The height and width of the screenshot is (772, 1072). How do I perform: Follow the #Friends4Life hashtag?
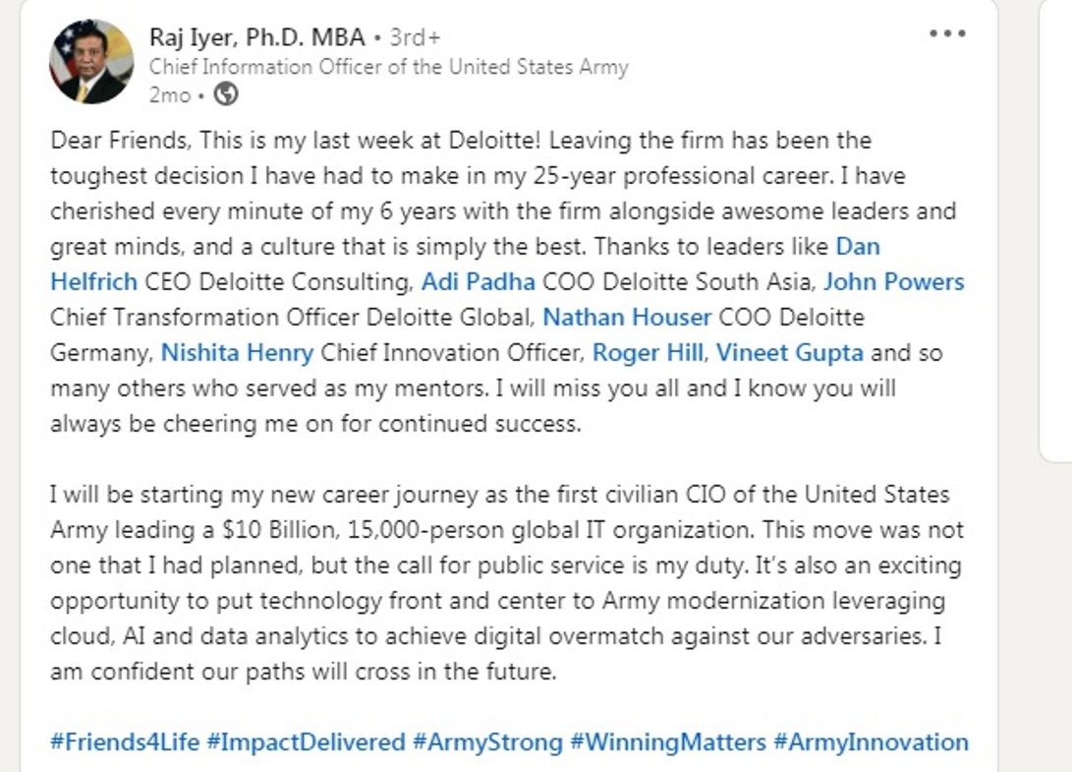tap(125, 742)
